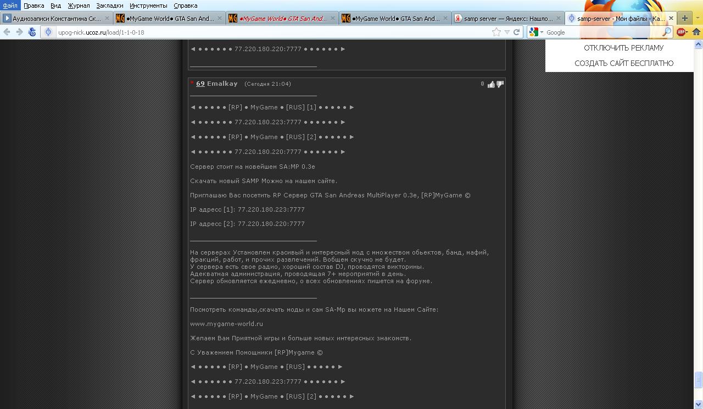Click the search magnifier in Google box
The width and height of the screenshot is (703, 409).
pos(667,32)
